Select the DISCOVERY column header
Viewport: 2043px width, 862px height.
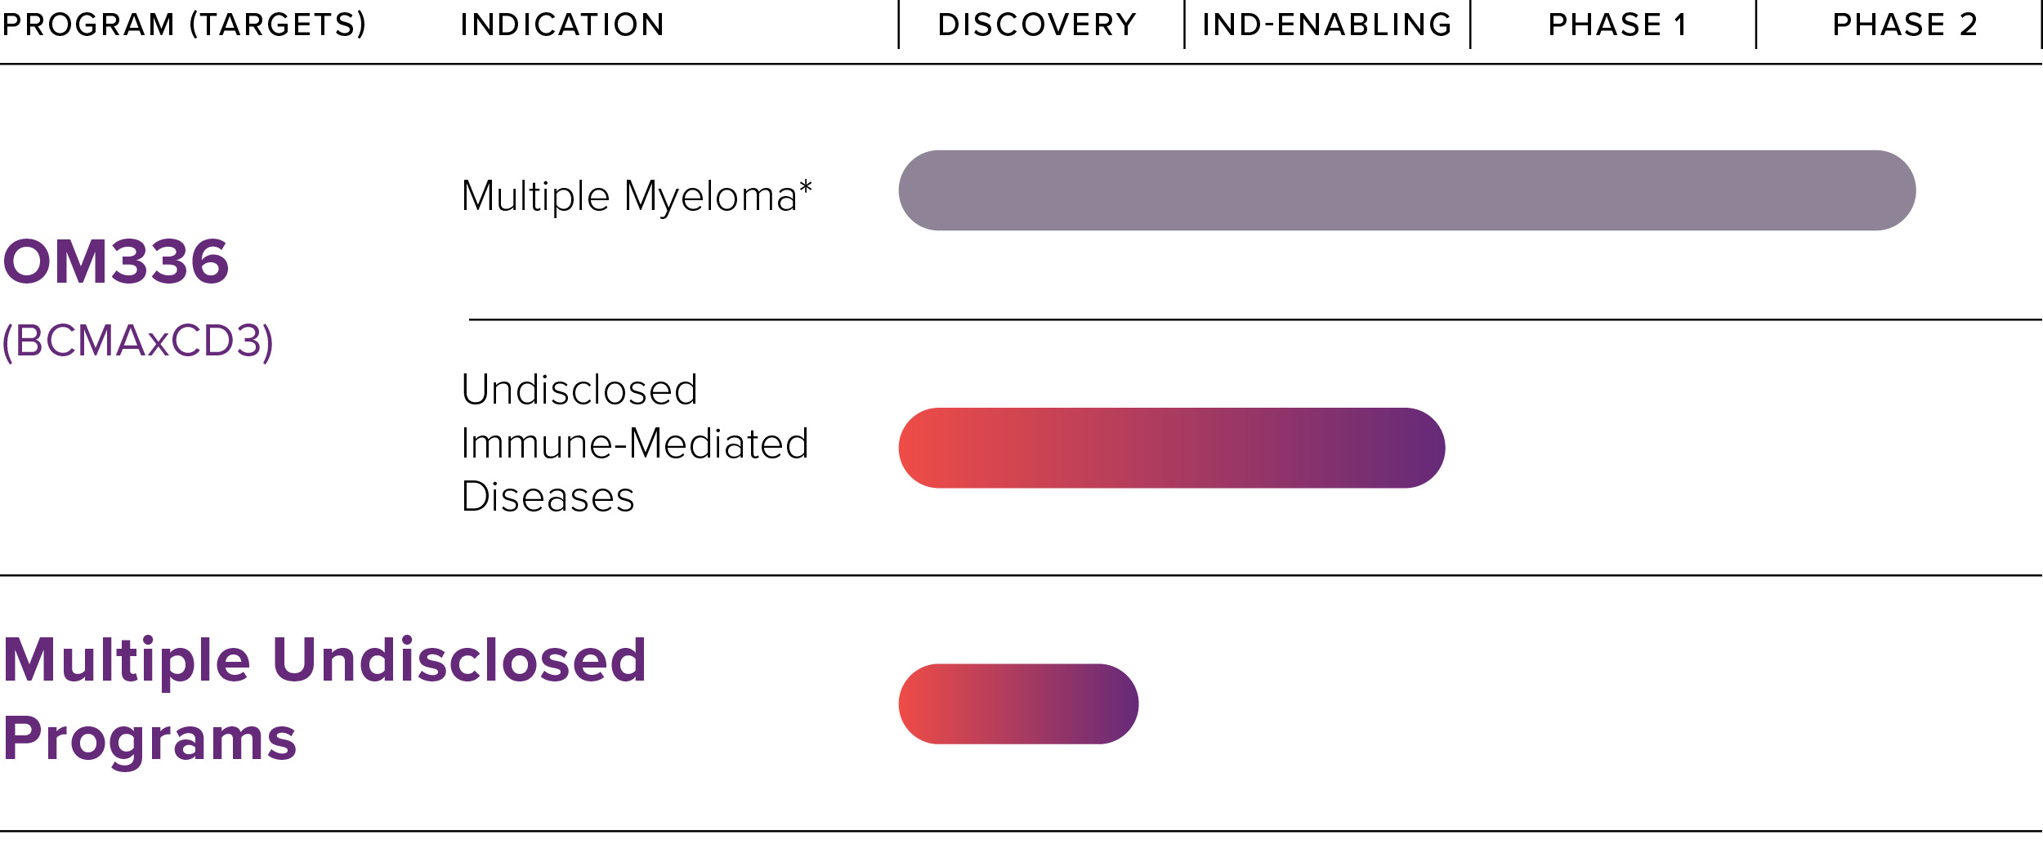point(1037,25)
